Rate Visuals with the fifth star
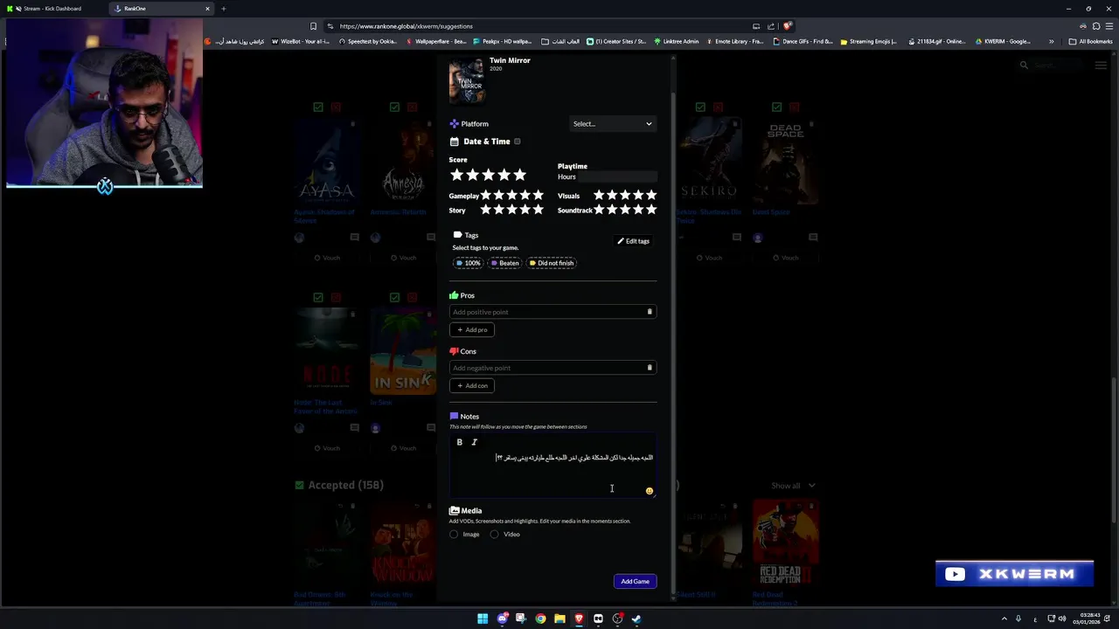 [x=650, y=196]
